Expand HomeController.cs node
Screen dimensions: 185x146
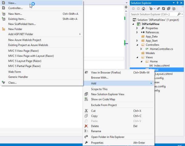[x=141, y=49]
